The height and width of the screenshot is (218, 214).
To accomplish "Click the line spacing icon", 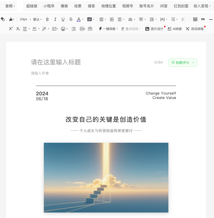I will point(152,19).
